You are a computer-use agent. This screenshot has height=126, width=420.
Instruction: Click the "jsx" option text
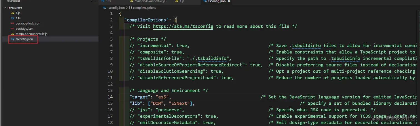(x=144, y=110)
